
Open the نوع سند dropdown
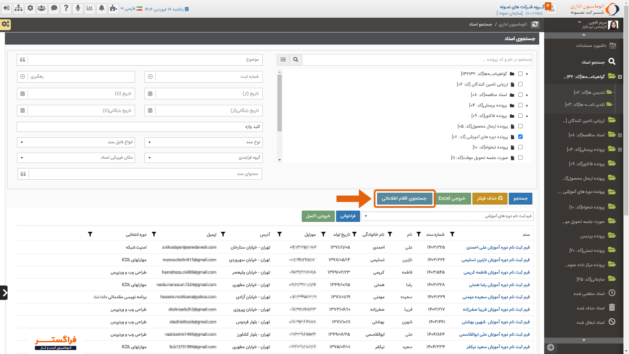(x=203, y=142)
